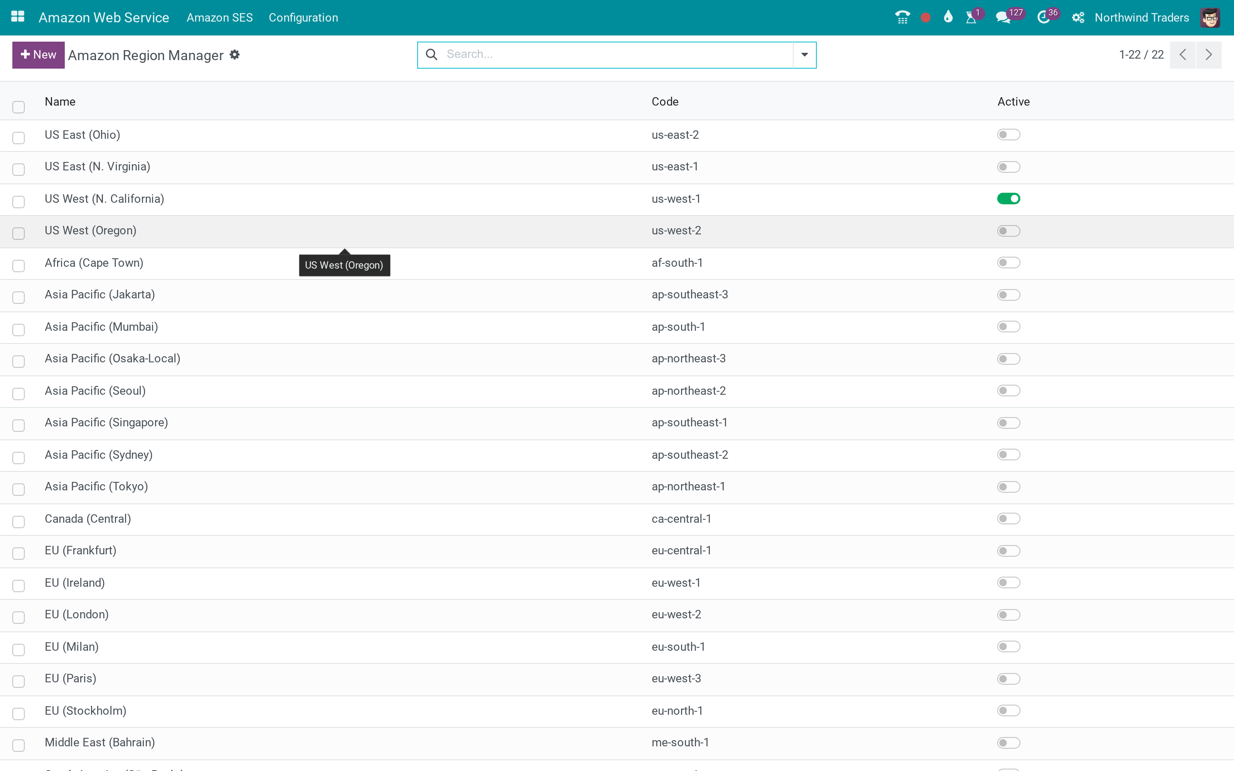
Task: Open the Asia Pacific (Tokyo) record
Action: [96, 487]
